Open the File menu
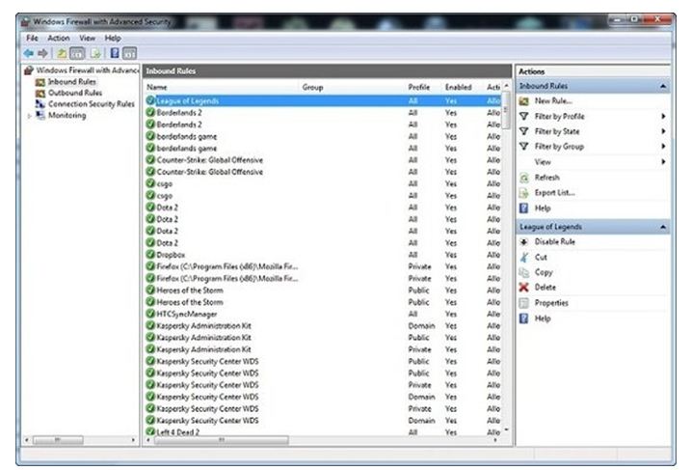 coord(32,38)
